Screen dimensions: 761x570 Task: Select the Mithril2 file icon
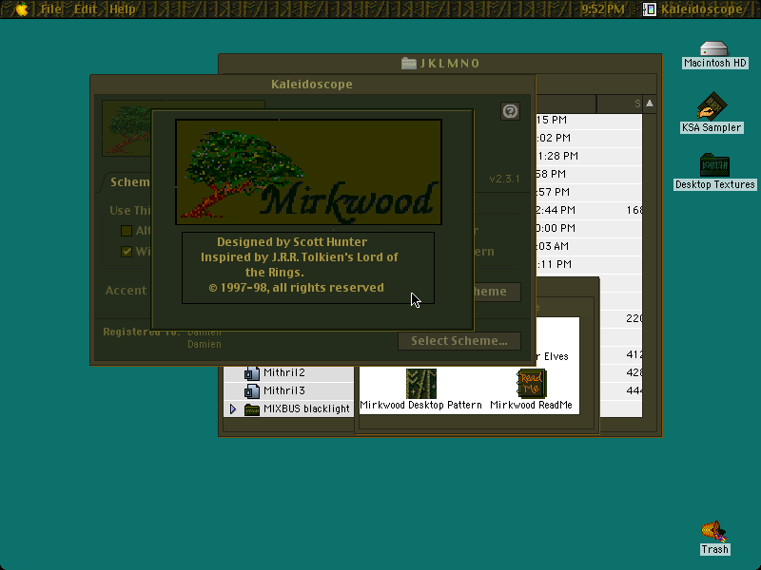(251, 373)
